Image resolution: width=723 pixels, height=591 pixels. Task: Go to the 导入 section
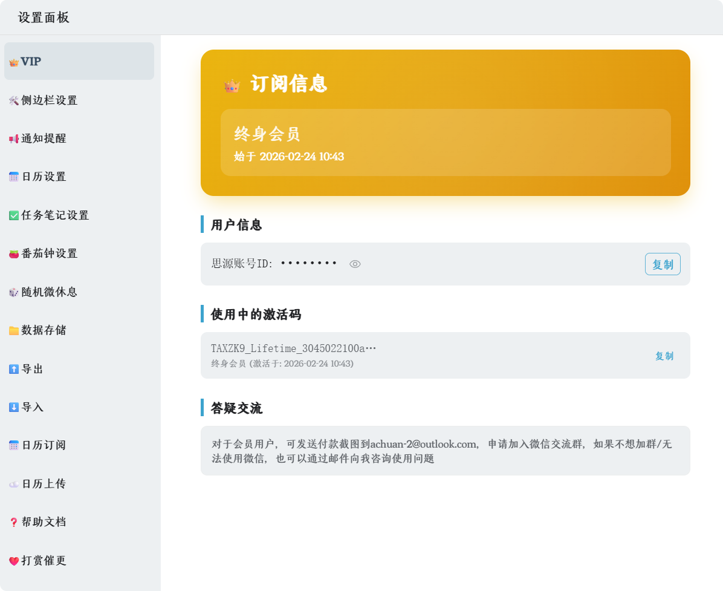pyautogui.click(x=79, y=407)
